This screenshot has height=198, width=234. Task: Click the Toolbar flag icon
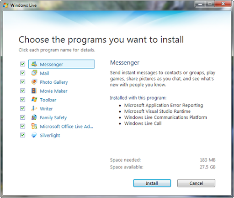coord(34,100)
